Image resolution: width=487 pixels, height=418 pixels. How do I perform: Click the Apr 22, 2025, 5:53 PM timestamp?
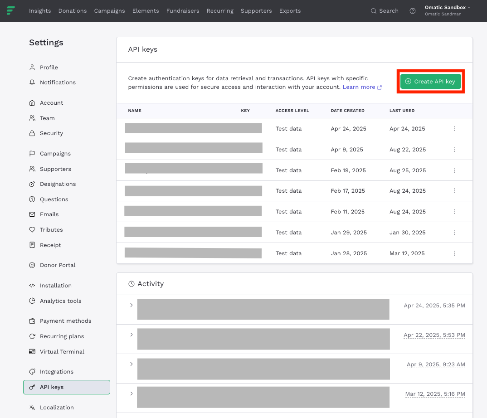tap(434, 335)
